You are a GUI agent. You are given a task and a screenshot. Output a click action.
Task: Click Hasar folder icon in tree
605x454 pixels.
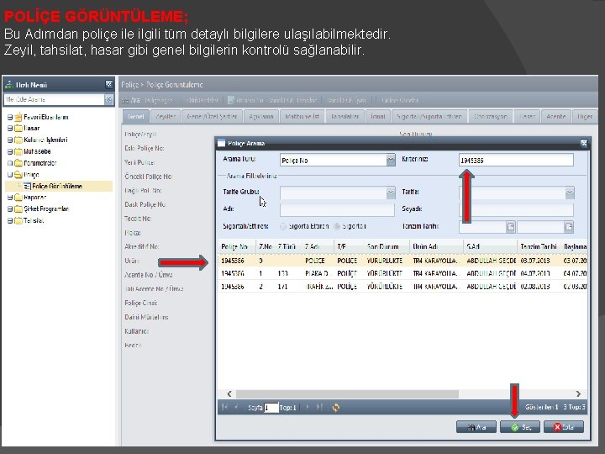coord(18,128)
